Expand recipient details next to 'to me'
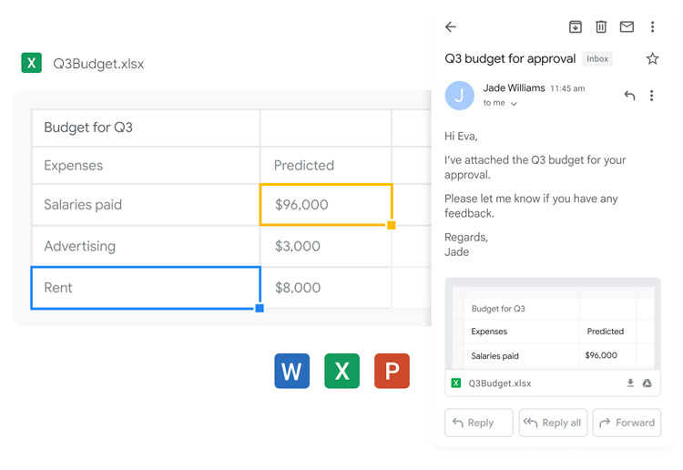This screenshot has width=683, height=470. click(x=514, y=104)
